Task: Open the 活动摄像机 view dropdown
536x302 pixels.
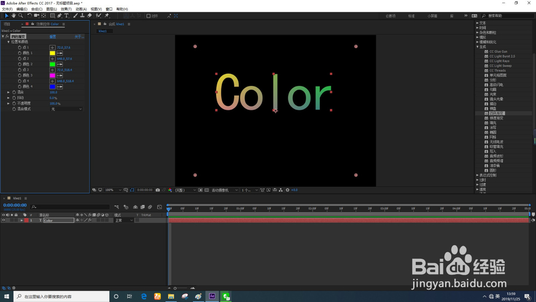Action: tap(224, 190)
